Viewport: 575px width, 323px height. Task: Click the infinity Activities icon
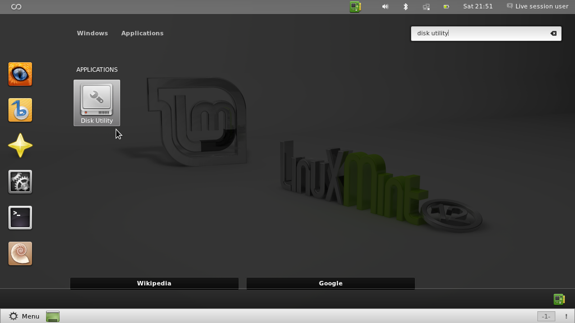(x=16, y=7)
